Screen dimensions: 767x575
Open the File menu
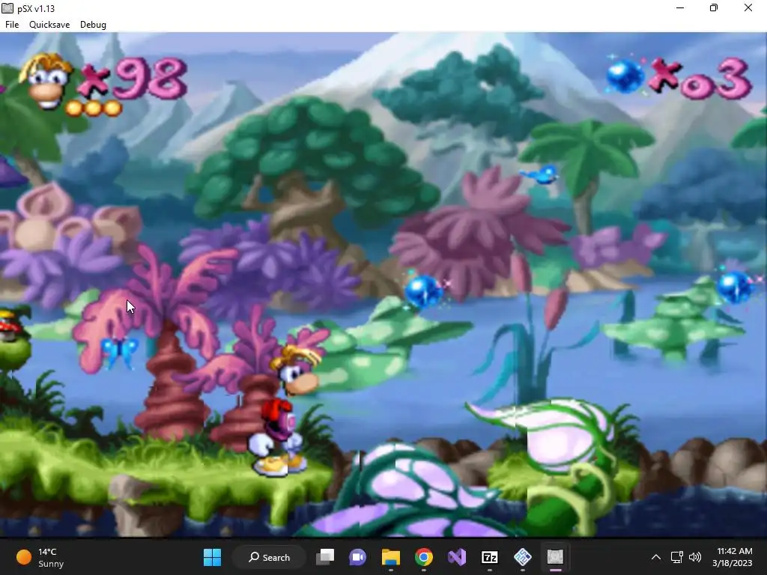pyautogui.click(x=12, y=25)
